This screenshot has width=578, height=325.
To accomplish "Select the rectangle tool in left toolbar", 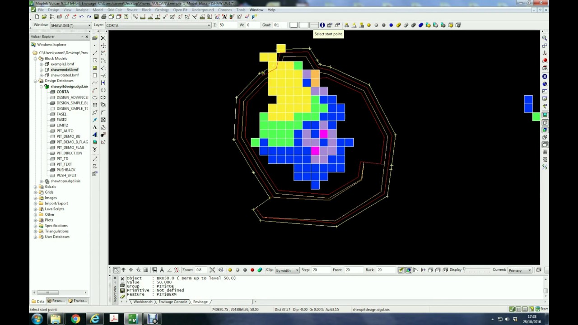I will click(95, 75).
